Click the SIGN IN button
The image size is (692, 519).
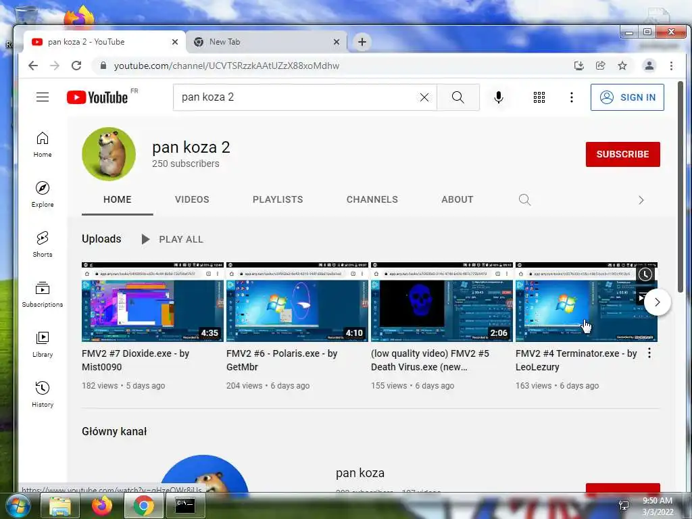click(x=627, y=97)
